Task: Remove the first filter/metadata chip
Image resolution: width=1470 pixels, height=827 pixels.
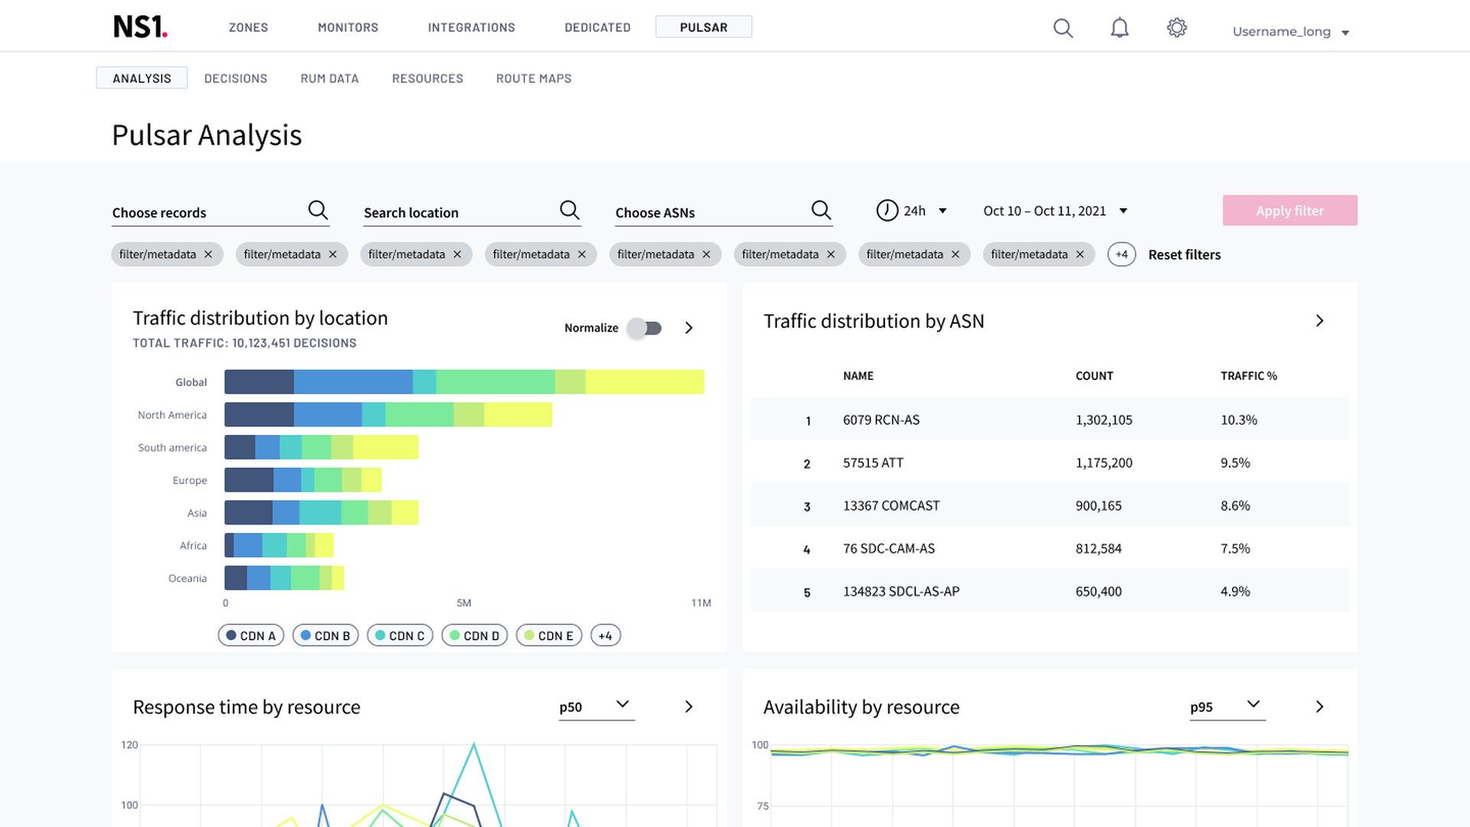Action: [x=208, y=254]
